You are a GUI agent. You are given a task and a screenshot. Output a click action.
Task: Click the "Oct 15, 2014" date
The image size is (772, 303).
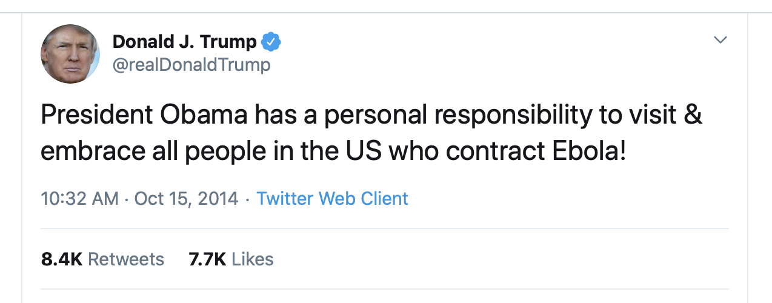186,198
